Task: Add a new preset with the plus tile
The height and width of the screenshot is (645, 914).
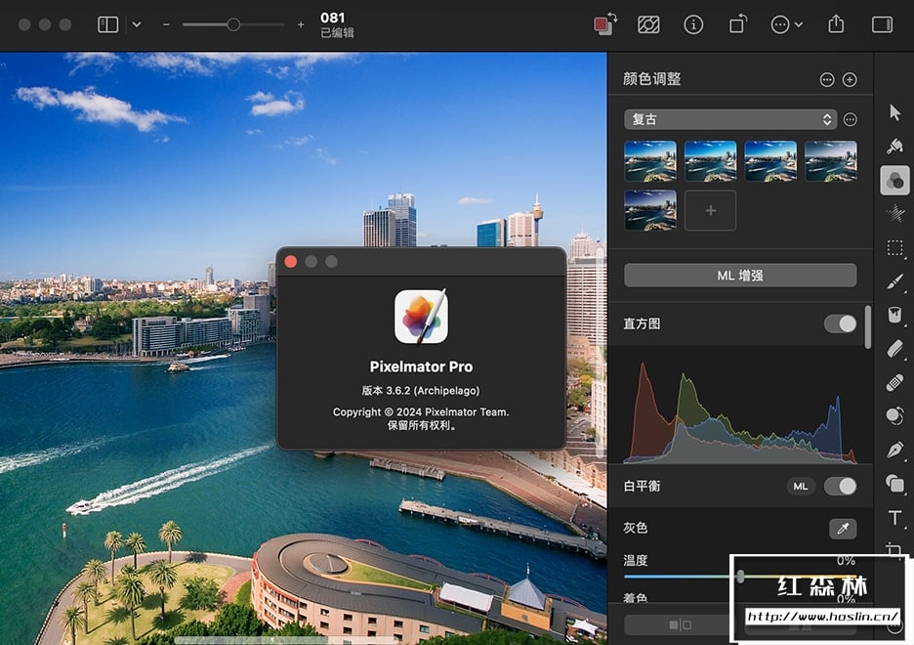Action: (710, 210)
